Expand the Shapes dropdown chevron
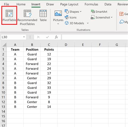128x127 pixels. 81,12
